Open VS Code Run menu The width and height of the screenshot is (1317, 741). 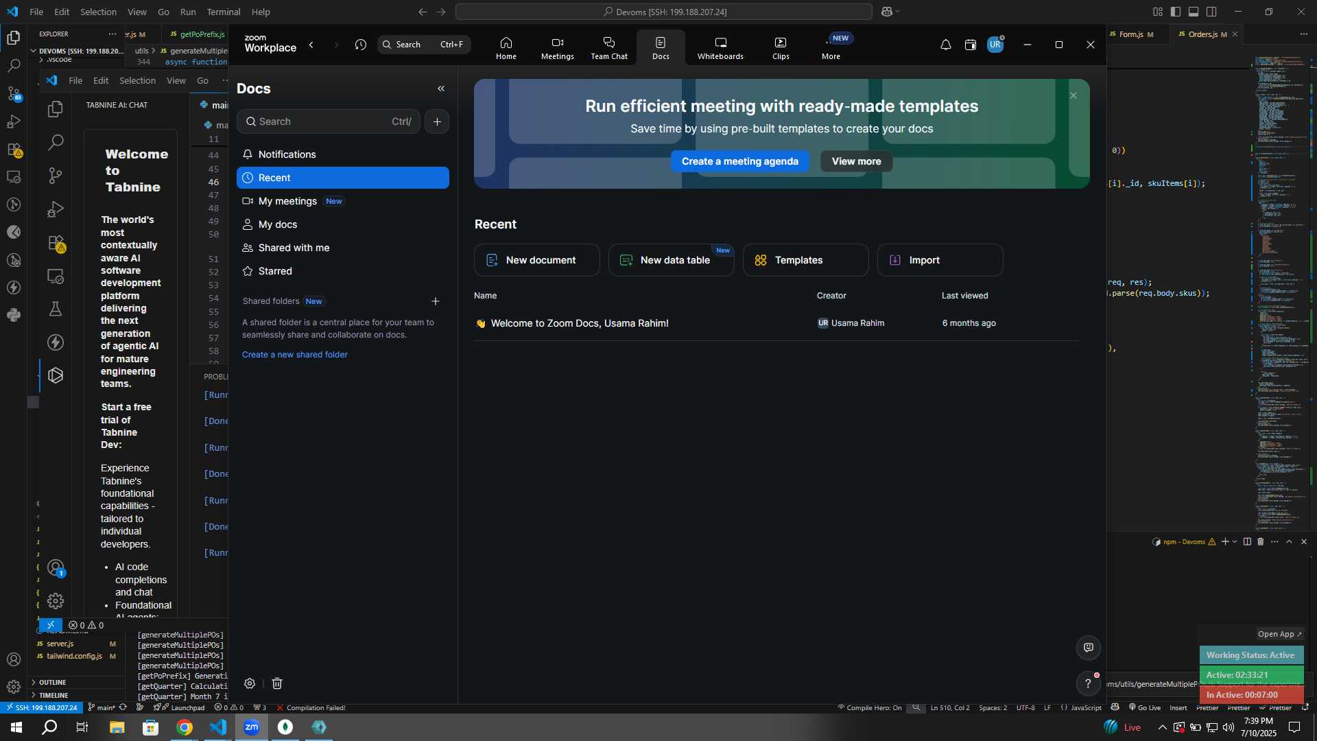point(188,12)
